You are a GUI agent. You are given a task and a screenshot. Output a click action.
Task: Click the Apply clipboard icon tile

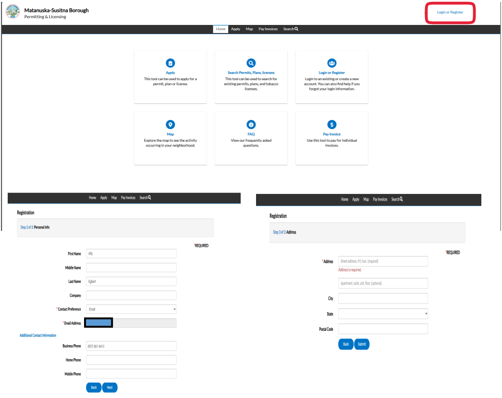[x=170, y=63]
